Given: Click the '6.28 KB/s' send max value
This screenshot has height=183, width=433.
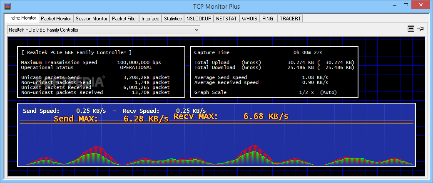Looking at the screenshot, I should (146, 119).
